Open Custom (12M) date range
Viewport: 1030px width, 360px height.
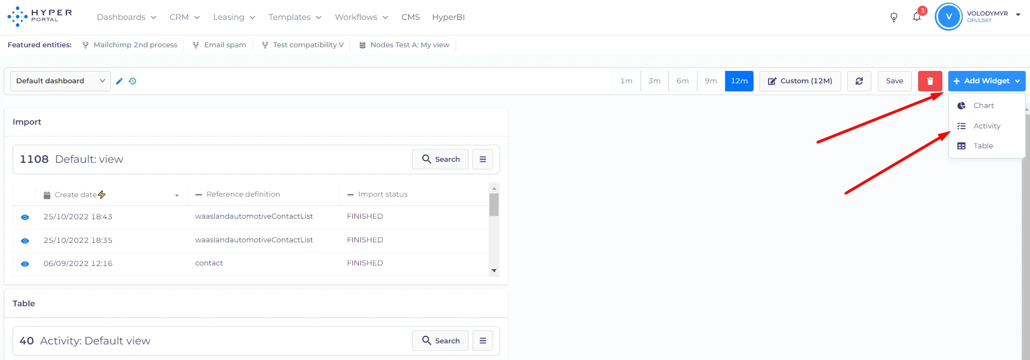click(800, 81)
